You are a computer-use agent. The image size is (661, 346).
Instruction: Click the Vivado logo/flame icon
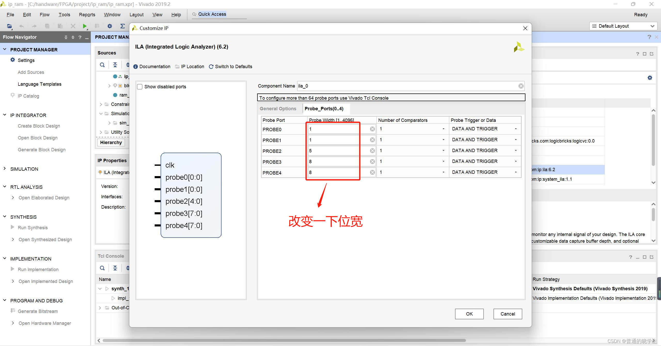point(517,48)
